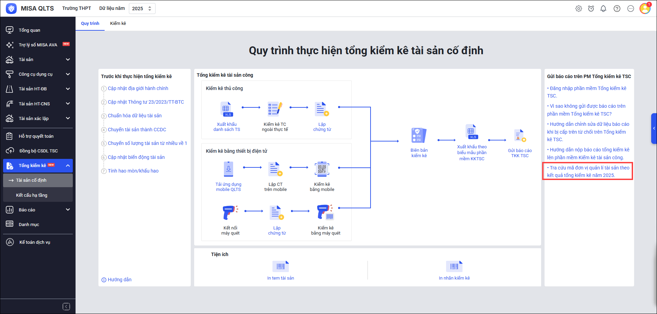Switch to the Kiểm kê tab
This screenshot has width=657, height=314.
click(x=118, y=24)
